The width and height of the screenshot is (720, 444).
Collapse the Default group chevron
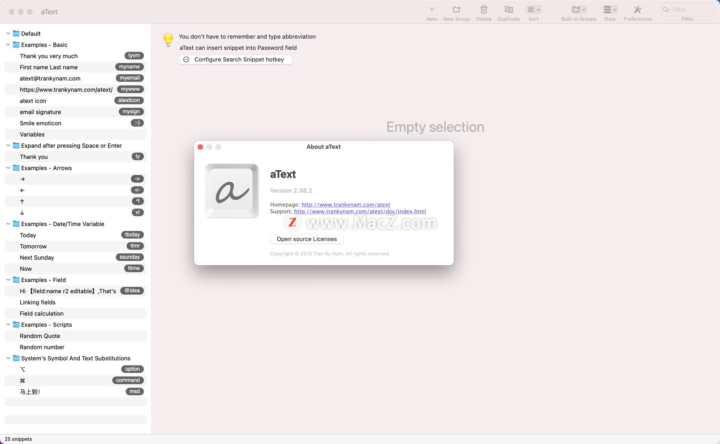pos(8,34)
